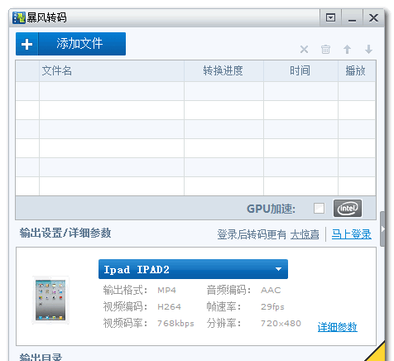Close the 暴风转码 window

click(373, 18)
